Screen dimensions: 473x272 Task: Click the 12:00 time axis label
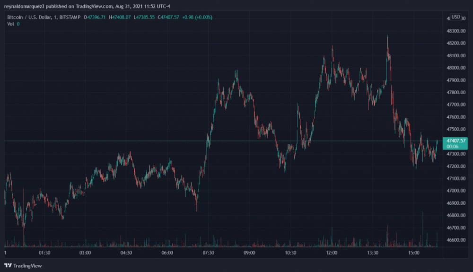[x=332, y=253]
